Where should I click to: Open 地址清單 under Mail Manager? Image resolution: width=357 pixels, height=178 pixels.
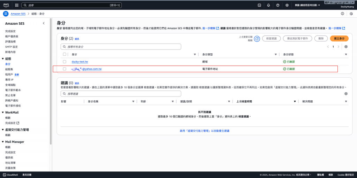(10, 163)
